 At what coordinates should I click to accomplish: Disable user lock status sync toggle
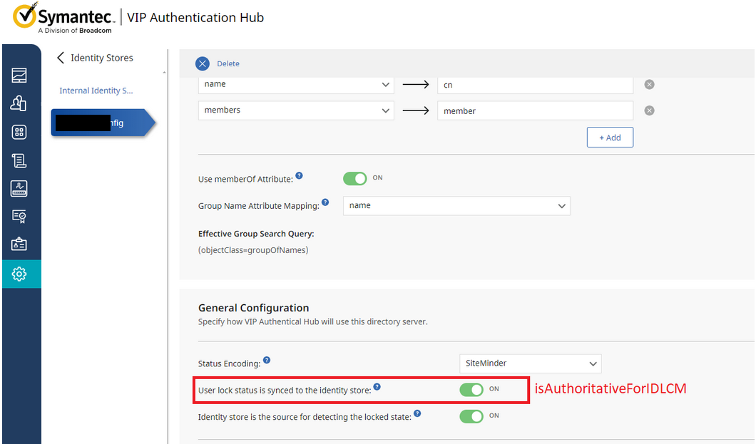(x=471, y=389)
